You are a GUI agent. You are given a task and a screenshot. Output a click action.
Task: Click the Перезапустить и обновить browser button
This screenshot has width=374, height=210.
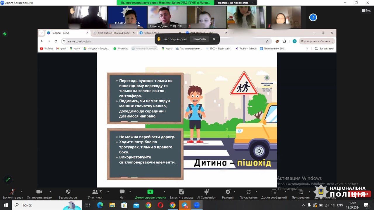tap(315, 41)
